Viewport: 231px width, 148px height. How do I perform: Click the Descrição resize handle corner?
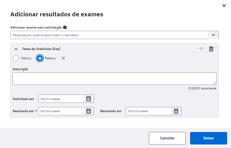[215, 83]
